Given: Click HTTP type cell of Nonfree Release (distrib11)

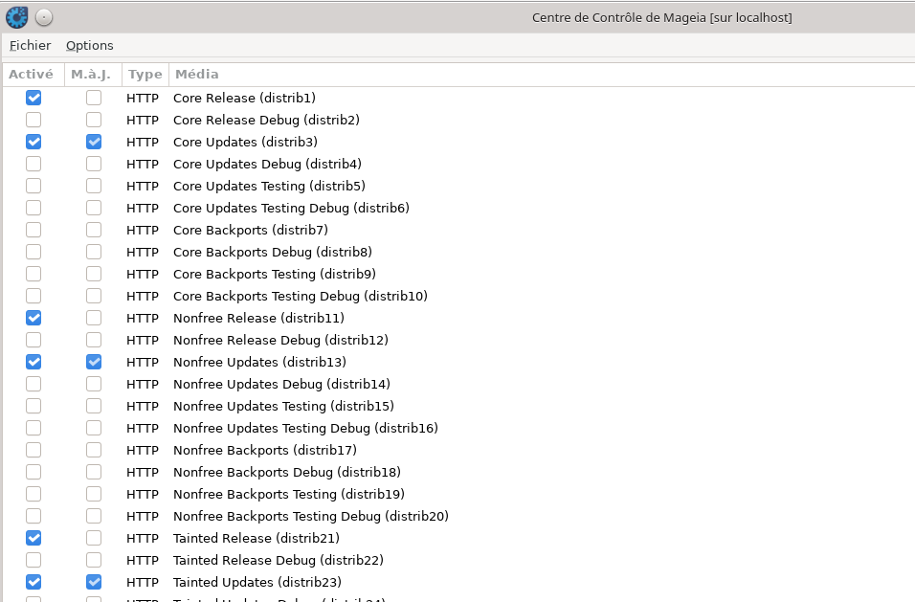Looking at the screenshot, I should point(143,319).
